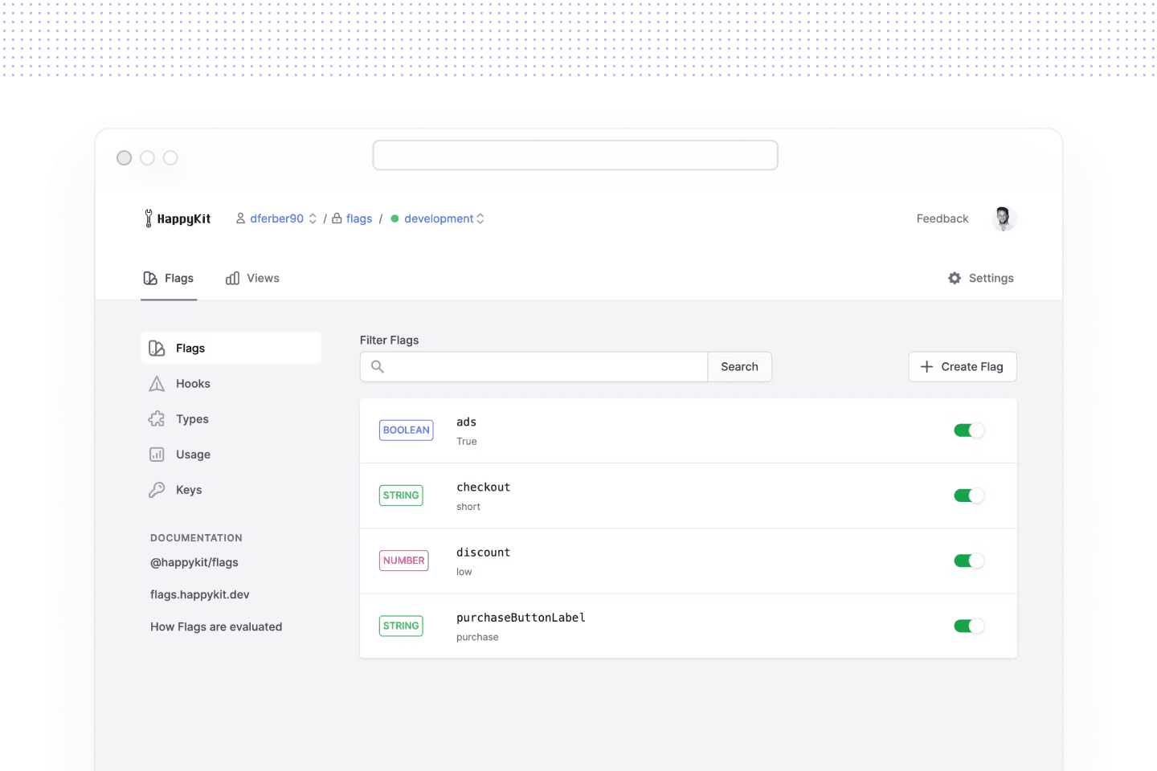
Task: Open the flags.happykit.dev documentation link
Action: [200, 594]
